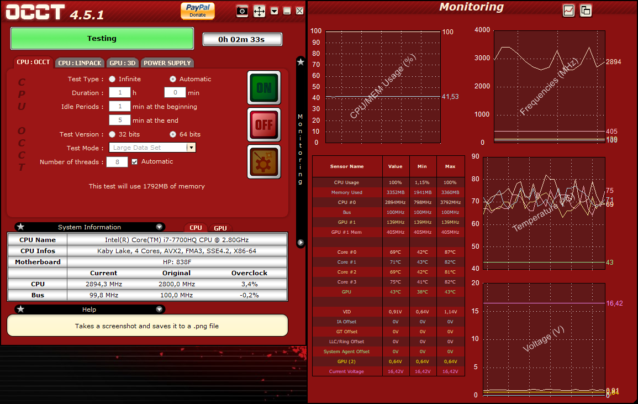This screenshot has width=638, height=404.
Task: Click the CPU Name value i7-7700HQ
Action: click(177, 240)
